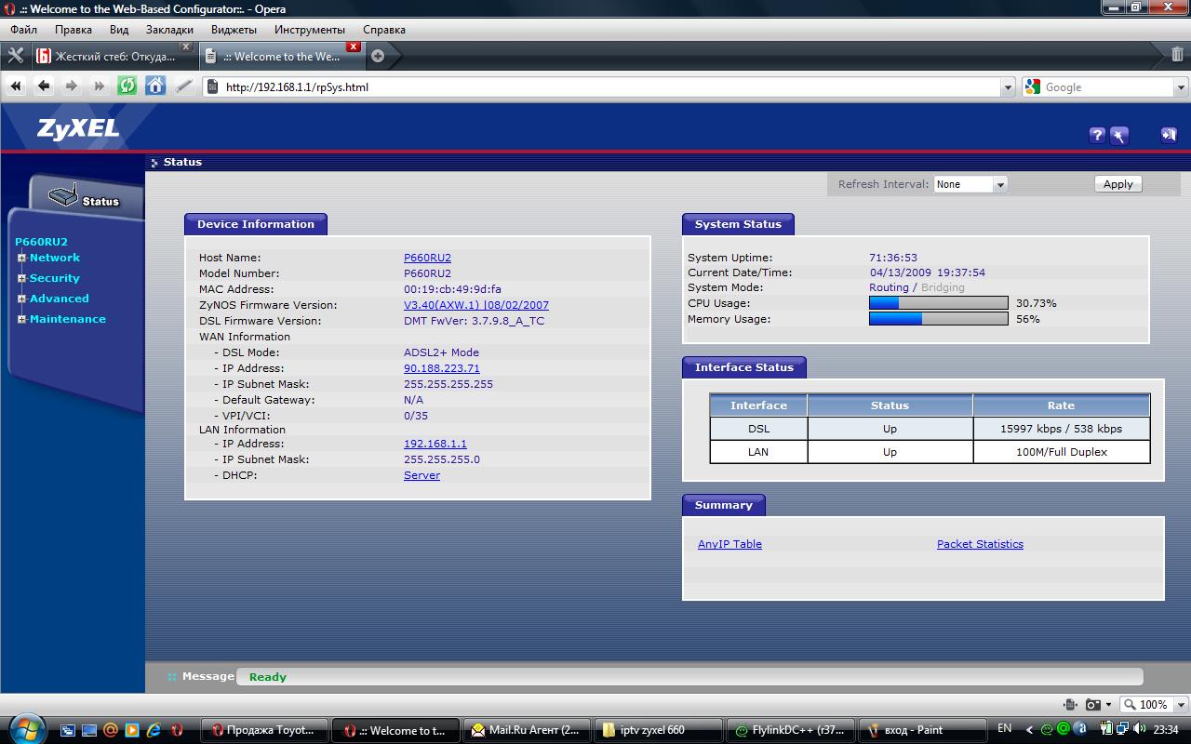Open the ZyXEL help question-mark icon
Image resolution: width=1191 pixels, height=744 pixels.
pyautogui.click(x=1097, y=135)
